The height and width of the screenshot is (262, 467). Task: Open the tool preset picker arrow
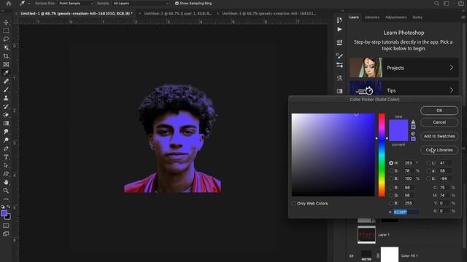[28, 4]
